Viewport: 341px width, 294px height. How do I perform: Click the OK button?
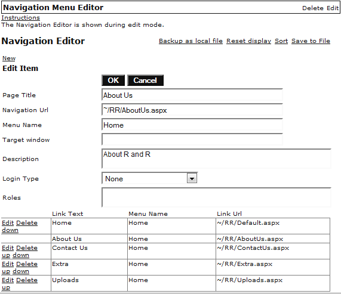tap(113, 81)
